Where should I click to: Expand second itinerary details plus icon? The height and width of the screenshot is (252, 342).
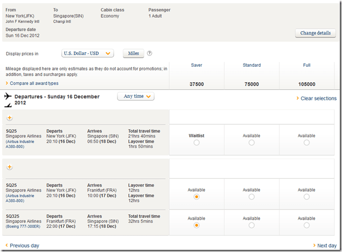[x=9, y=167]
